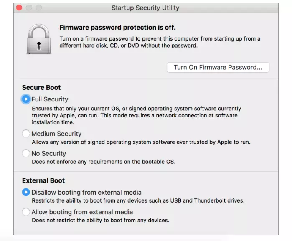
Task: Click the Medium Security text label
Action: [56, 134]
